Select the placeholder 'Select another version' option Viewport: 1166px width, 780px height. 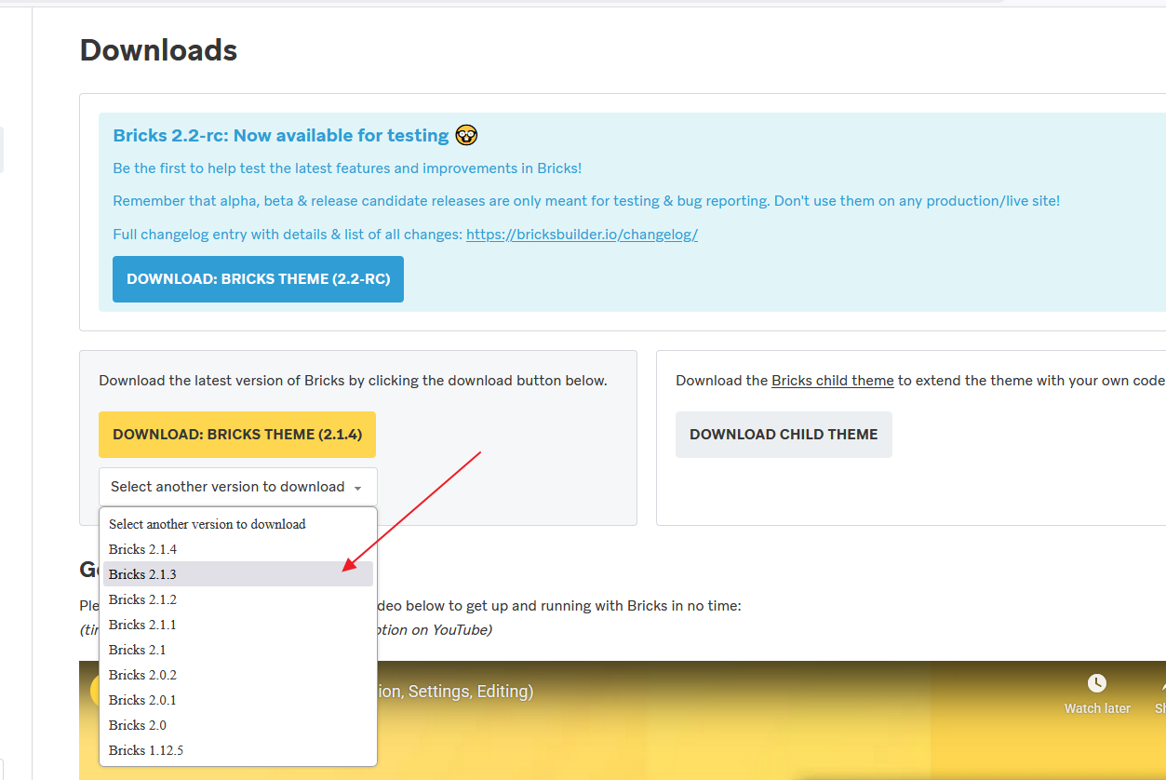point(207,524)
